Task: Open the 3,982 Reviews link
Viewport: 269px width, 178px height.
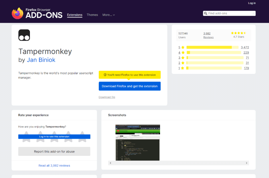Action: tap(208, 35)
